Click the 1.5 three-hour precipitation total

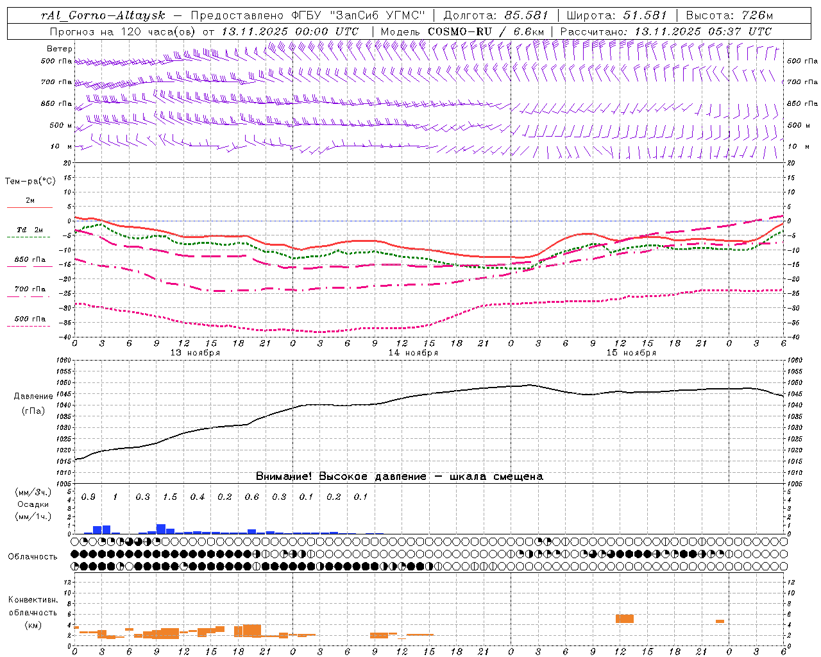170,497
